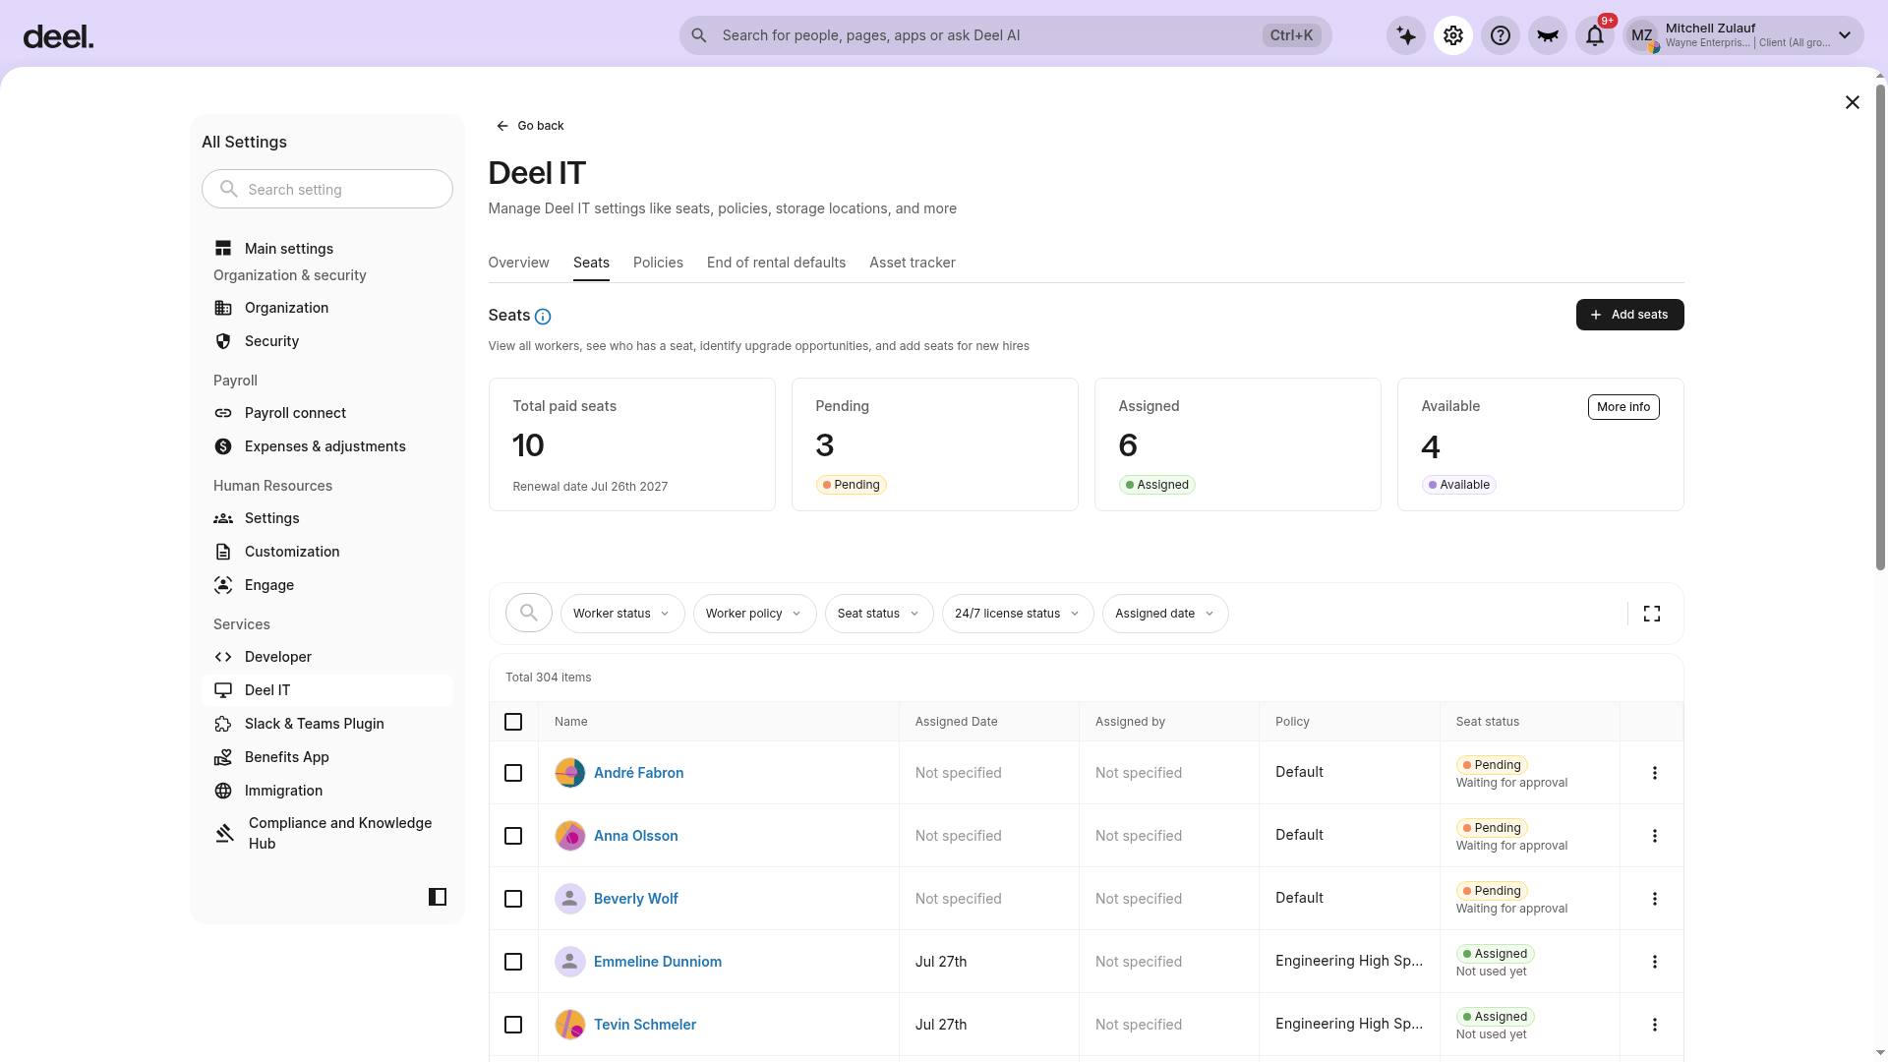This screenshot has width=1888, height=1062.
Task: Collapse the settings sidebar panel icon
Action: pyautogui.click(x=438, y=897)
